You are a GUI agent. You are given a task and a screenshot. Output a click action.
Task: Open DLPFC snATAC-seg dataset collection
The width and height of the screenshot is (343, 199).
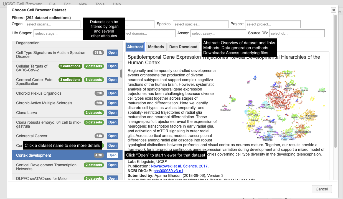tap(112, 178)
